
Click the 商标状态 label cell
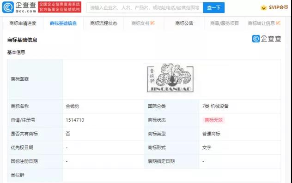click(172, 120)
